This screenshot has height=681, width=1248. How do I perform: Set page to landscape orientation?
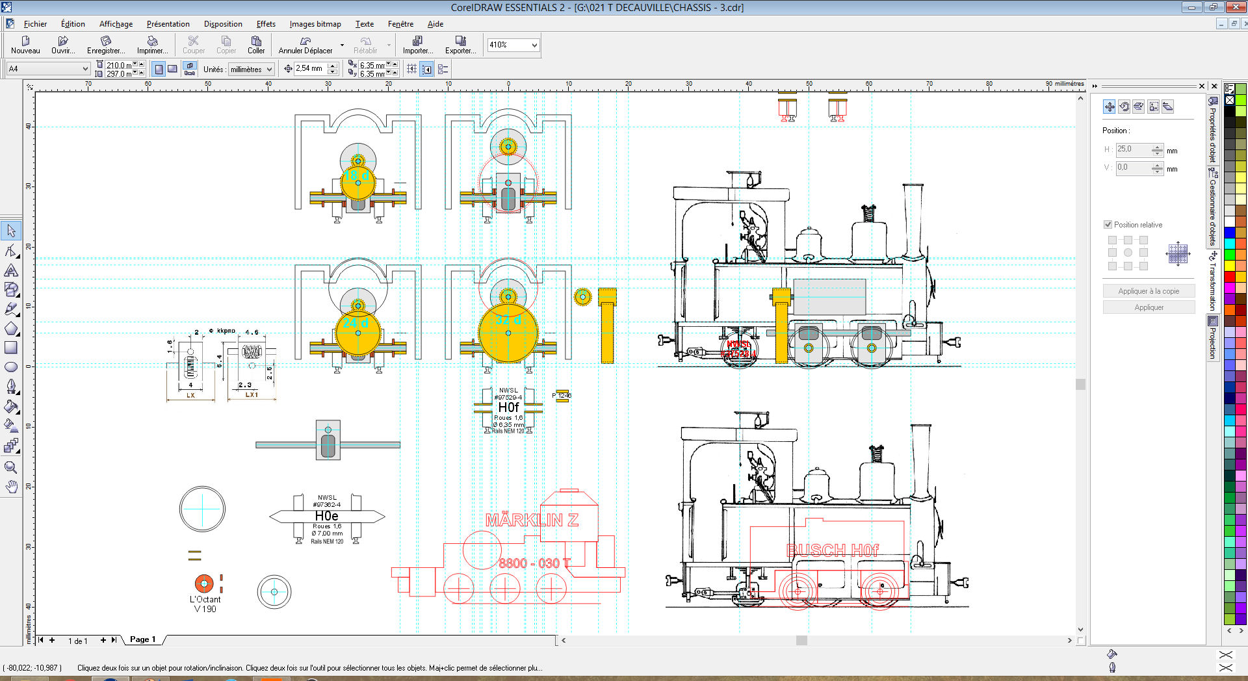pos(172,69)
